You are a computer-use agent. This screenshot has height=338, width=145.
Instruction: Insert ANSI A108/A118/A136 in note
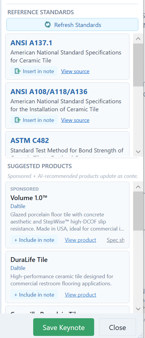pyautogui.click(x=34, y=120)
